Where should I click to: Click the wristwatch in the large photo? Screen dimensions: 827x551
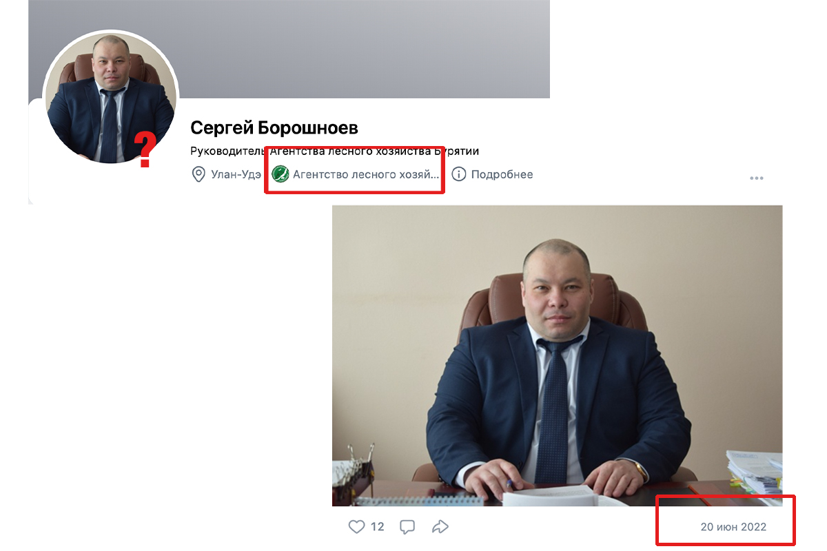[x=642, y=470]
